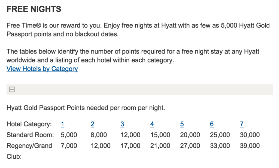Select hotel category 5 link
279x168 pixels.
point(182,124)
